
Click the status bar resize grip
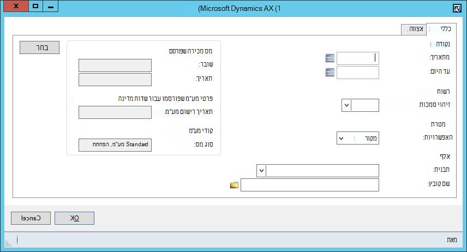pyautogui.click(x=8, y=244)
